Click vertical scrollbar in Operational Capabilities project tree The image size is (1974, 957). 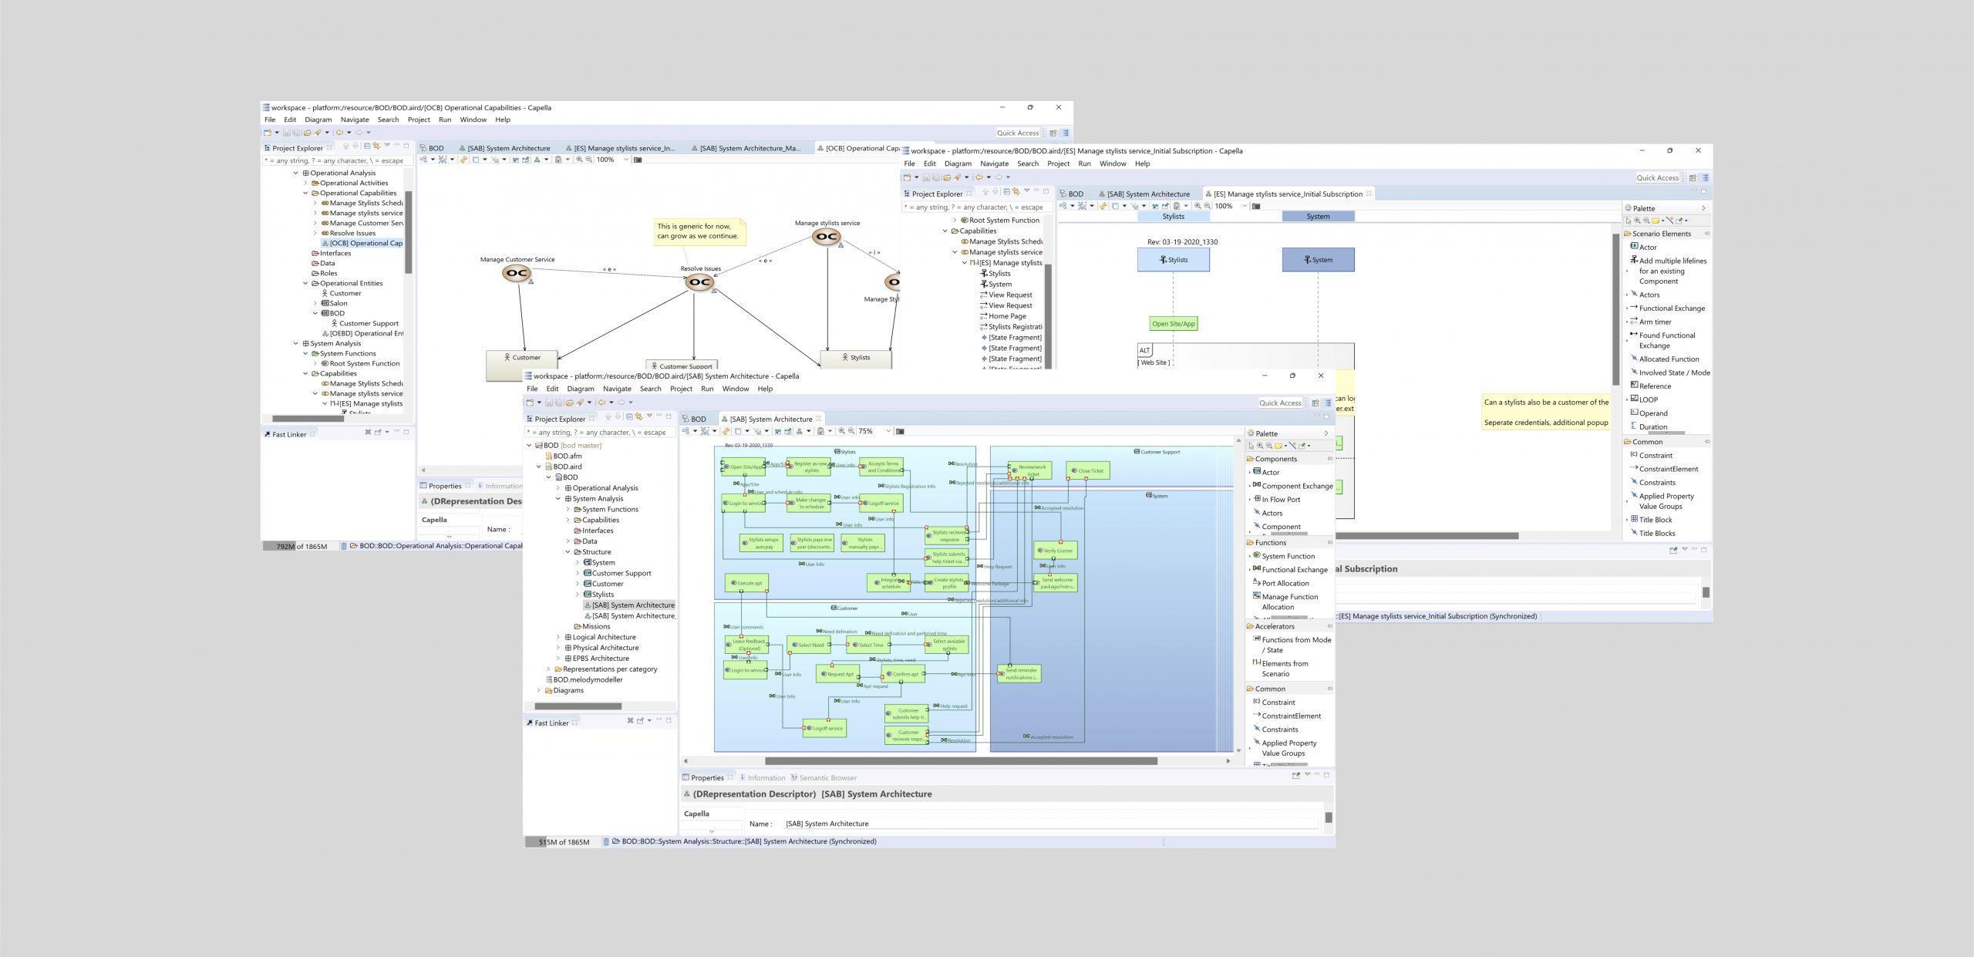(x=408, y=231)
